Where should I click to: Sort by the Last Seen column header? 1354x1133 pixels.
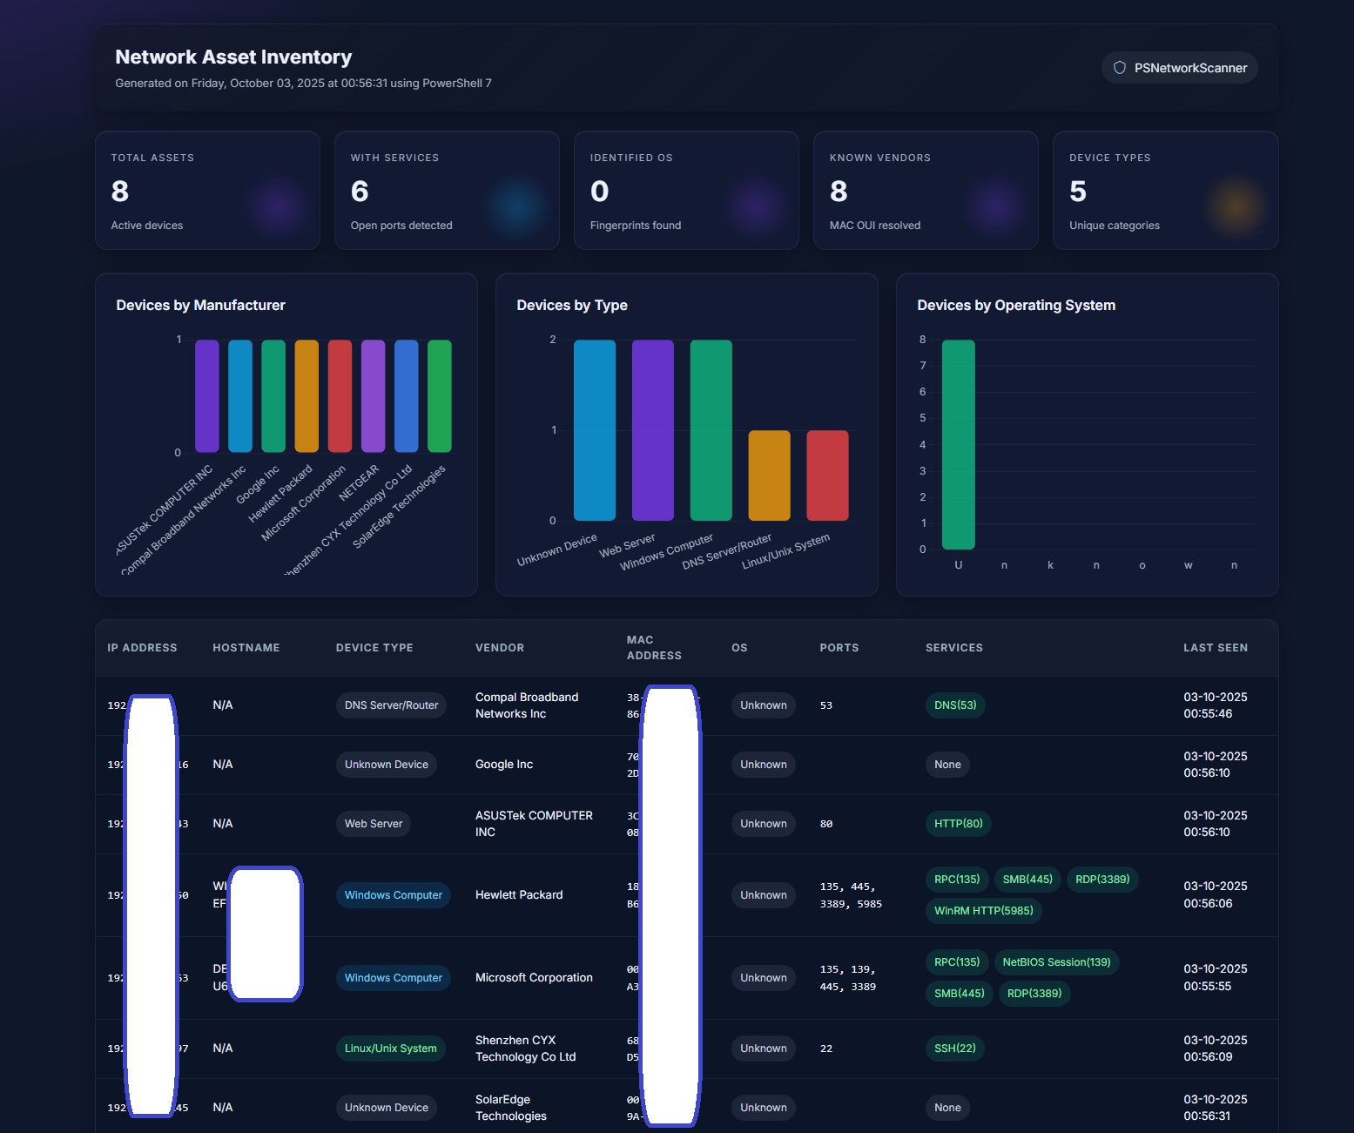point(1215,648)
